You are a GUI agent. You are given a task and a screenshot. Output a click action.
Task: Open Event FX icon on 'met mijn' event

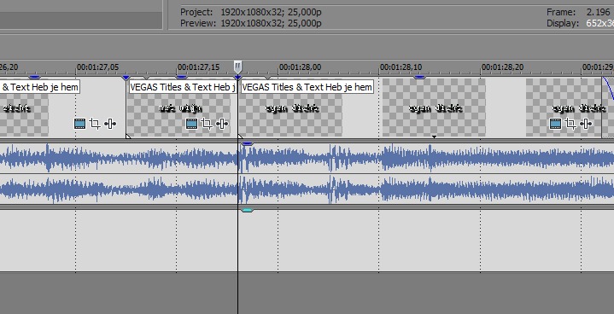pos(222,124)
